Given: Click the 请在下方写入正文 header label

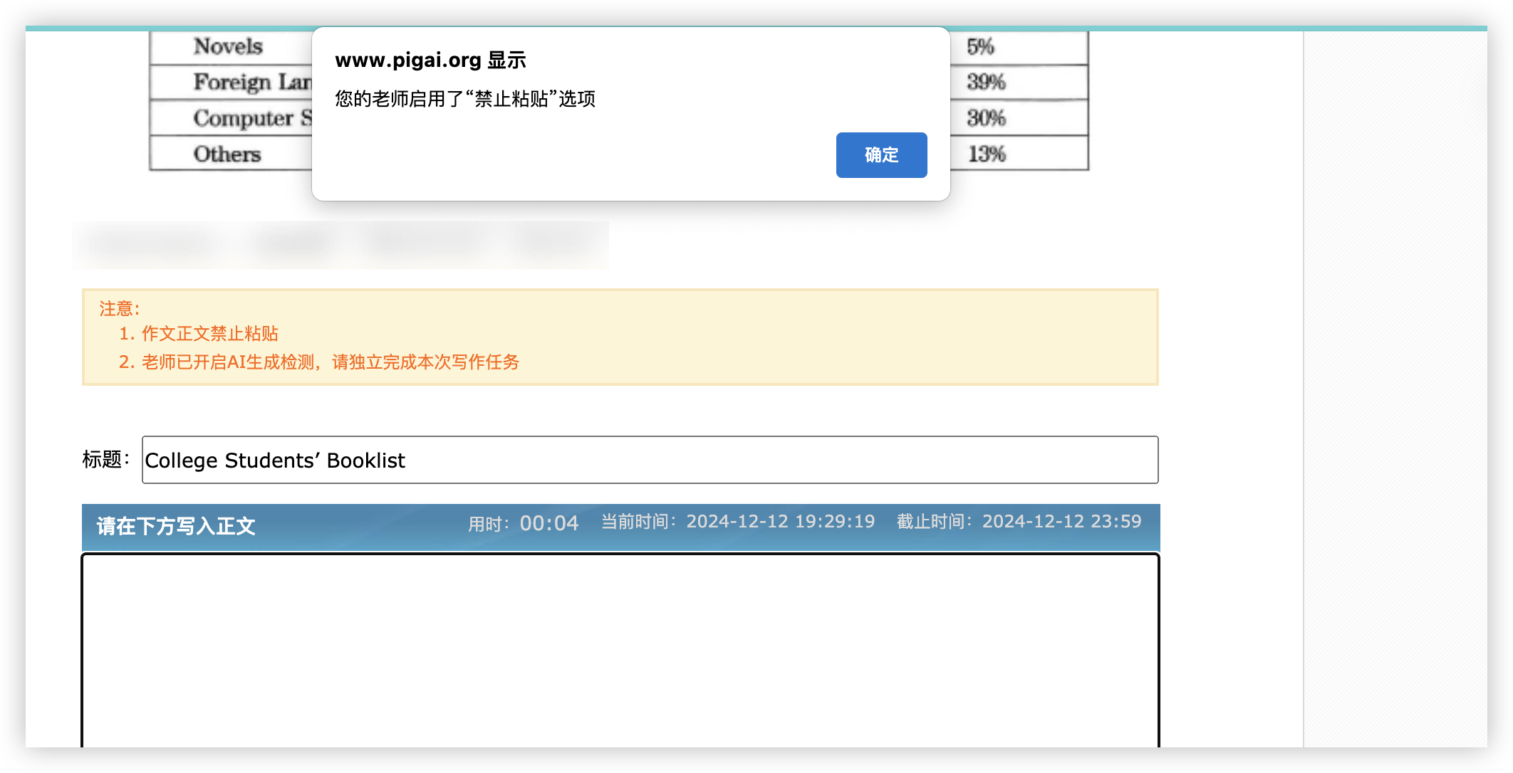Looking at the screenshot, I should point(176,526).
